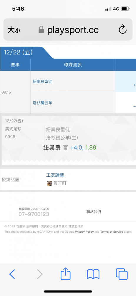Select the 12/22 (五) date tab
Image resolution: width=136 pixels, height=296 pixels.
click(18, 52)
